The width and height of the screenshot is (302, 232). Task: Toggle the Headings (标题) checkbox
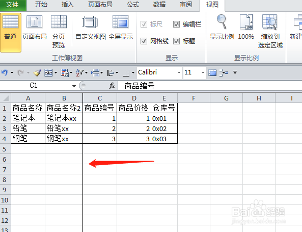point(176,41)
